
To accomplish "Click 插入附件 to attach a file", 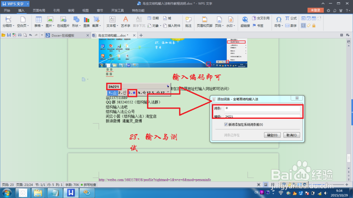I will pyautogui.click(x=172, y=26).
